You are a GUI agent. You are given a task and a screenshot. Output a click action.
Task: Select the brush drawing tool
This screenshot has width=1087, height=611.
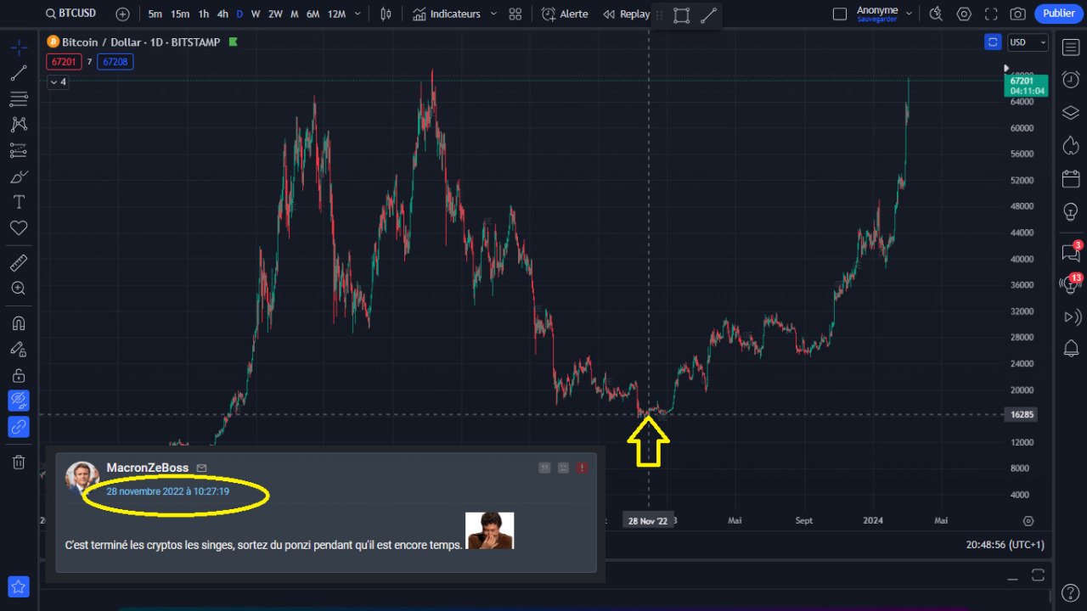click(x=19, y=177)
